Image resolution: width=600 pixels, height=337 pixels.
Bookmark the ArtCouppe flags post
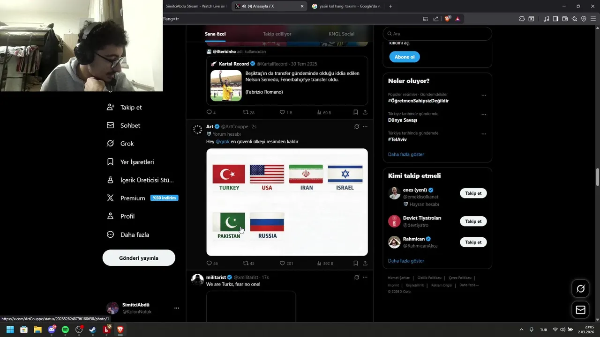(x=356, y=263)
